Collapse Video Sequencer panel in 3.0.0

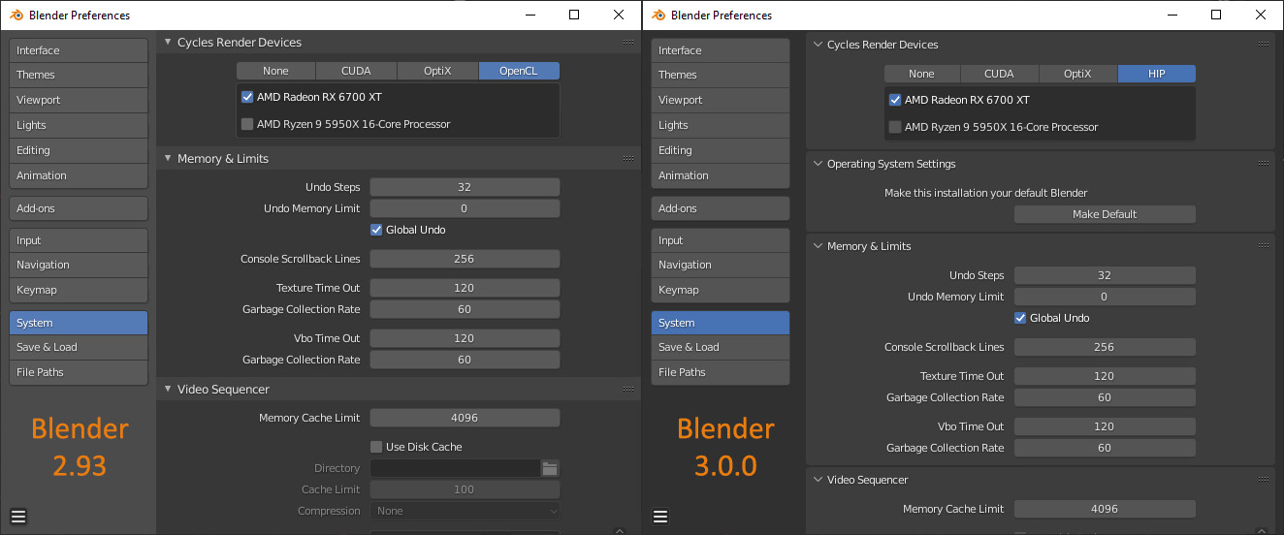[x=818, y=480]
